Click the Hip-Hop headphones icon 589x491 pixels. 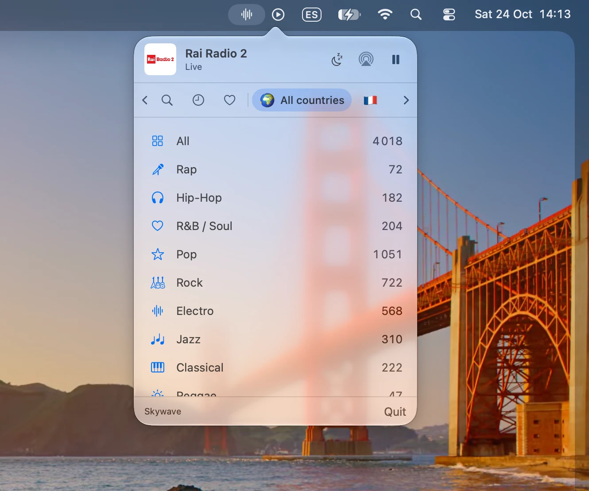[x=158, y=198]
